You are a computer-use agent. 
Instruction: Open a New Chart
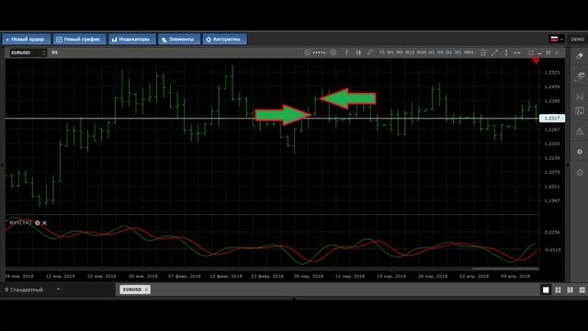80,39
